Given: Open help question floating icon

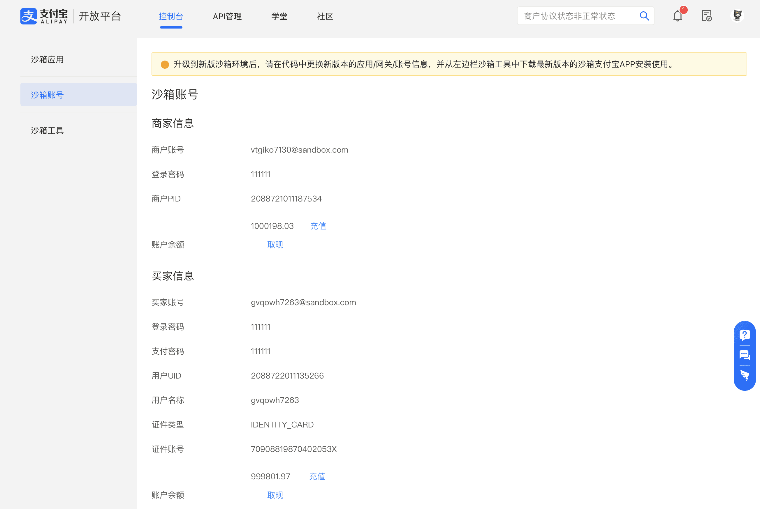Looking at the screenshot, I should pos(745,335).
